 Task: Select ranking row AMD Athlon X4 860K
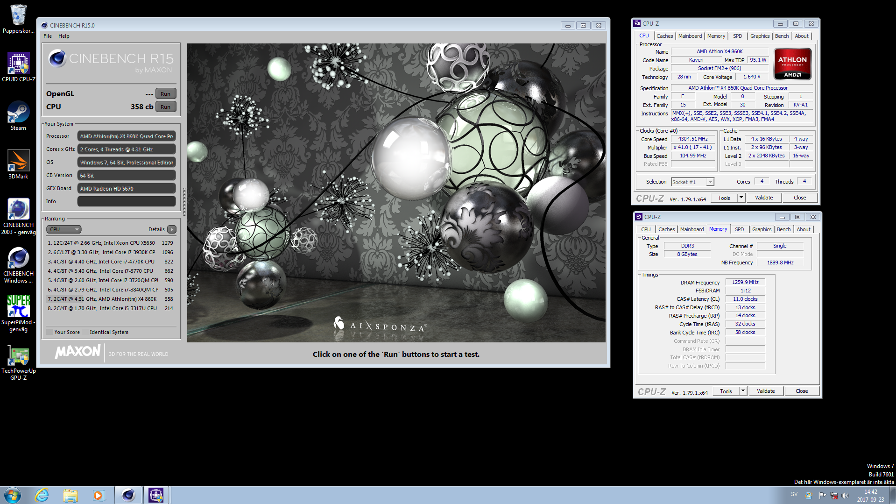pos(111,299)
